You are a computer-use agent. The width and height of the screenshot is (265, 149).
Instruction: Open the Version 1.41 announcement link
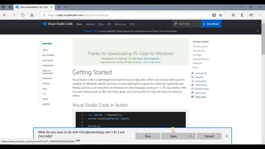91,31
